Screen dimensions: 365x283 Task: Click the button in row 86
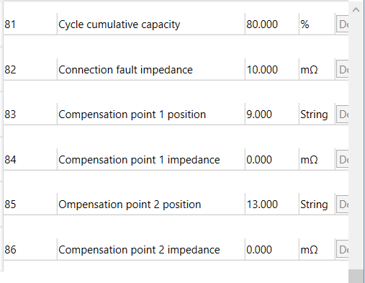point(343,250)
